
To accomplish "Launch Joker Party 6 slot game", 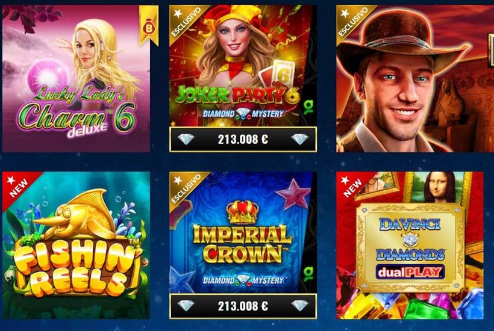I will tap(243, 66).
